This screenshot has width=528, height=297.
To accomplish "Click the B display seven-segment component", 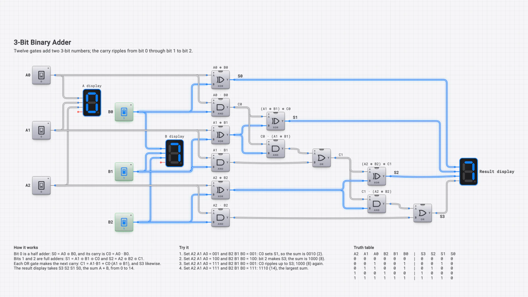I will point(175,153).
